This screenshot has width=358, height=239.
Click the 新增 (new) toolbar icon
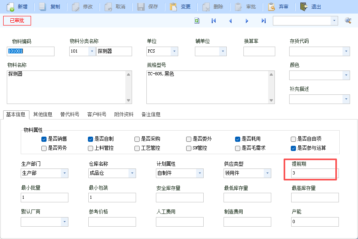click(x=10, y=7)
